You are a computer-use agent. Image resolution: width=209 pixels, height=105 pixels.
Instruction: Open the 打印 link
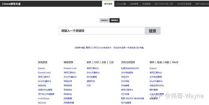coord(89,86)
